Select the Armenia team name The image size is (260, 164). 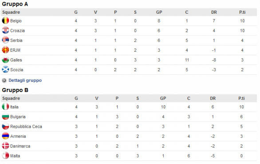[x=18, y=136]
